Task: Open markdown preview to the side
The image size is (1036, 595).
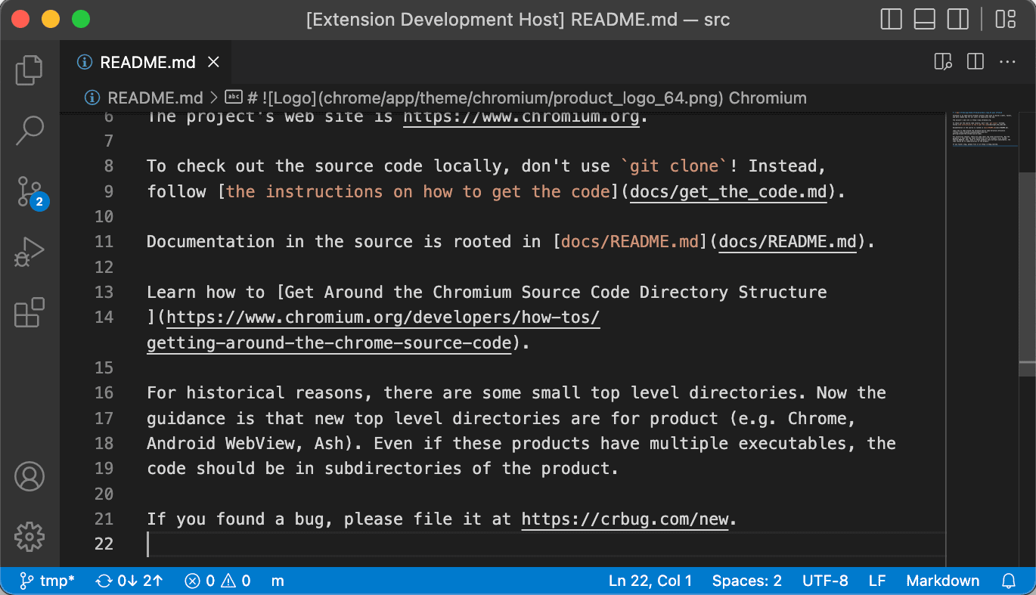Action: (x=942, y=62)
